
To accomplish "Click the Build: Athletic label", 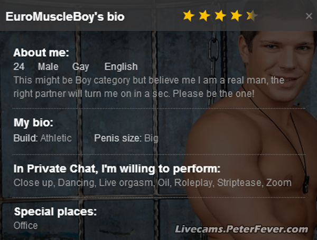I will pos(42,138).
